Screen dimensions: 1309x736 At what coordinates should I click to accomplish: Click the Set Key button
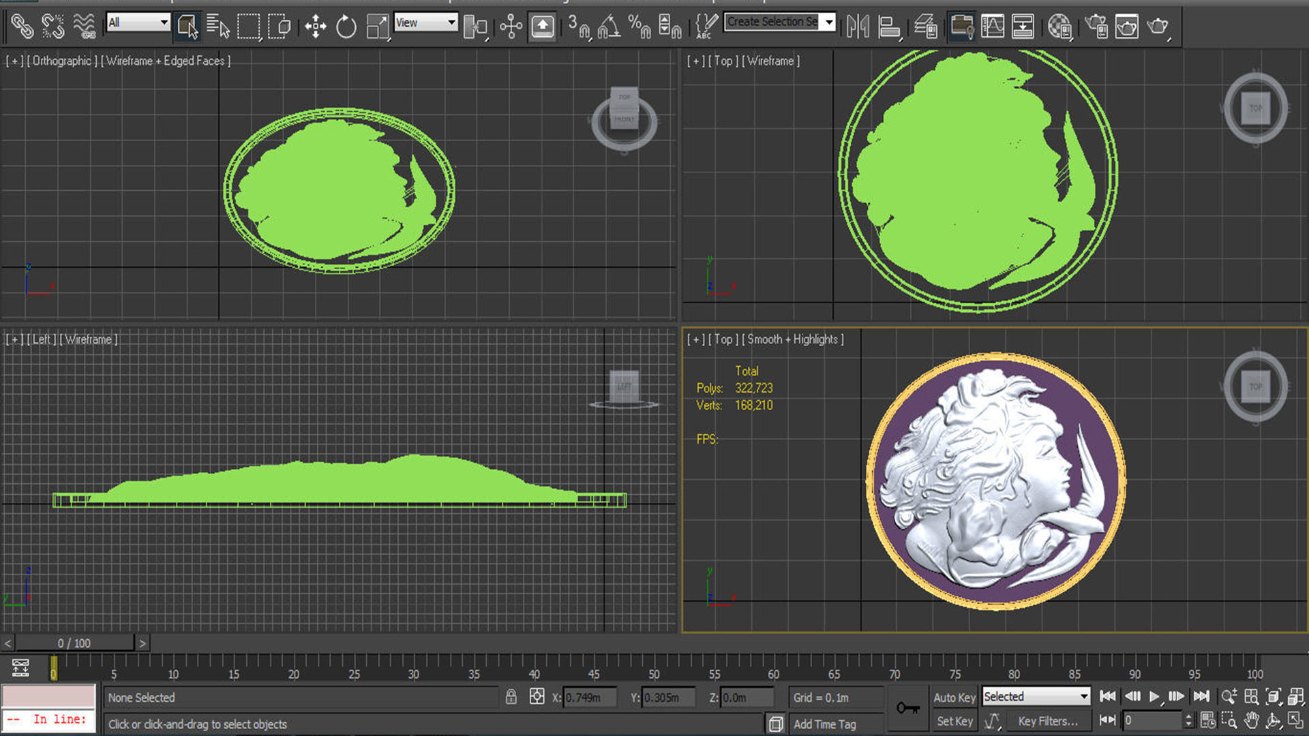(x=954, y=721)
